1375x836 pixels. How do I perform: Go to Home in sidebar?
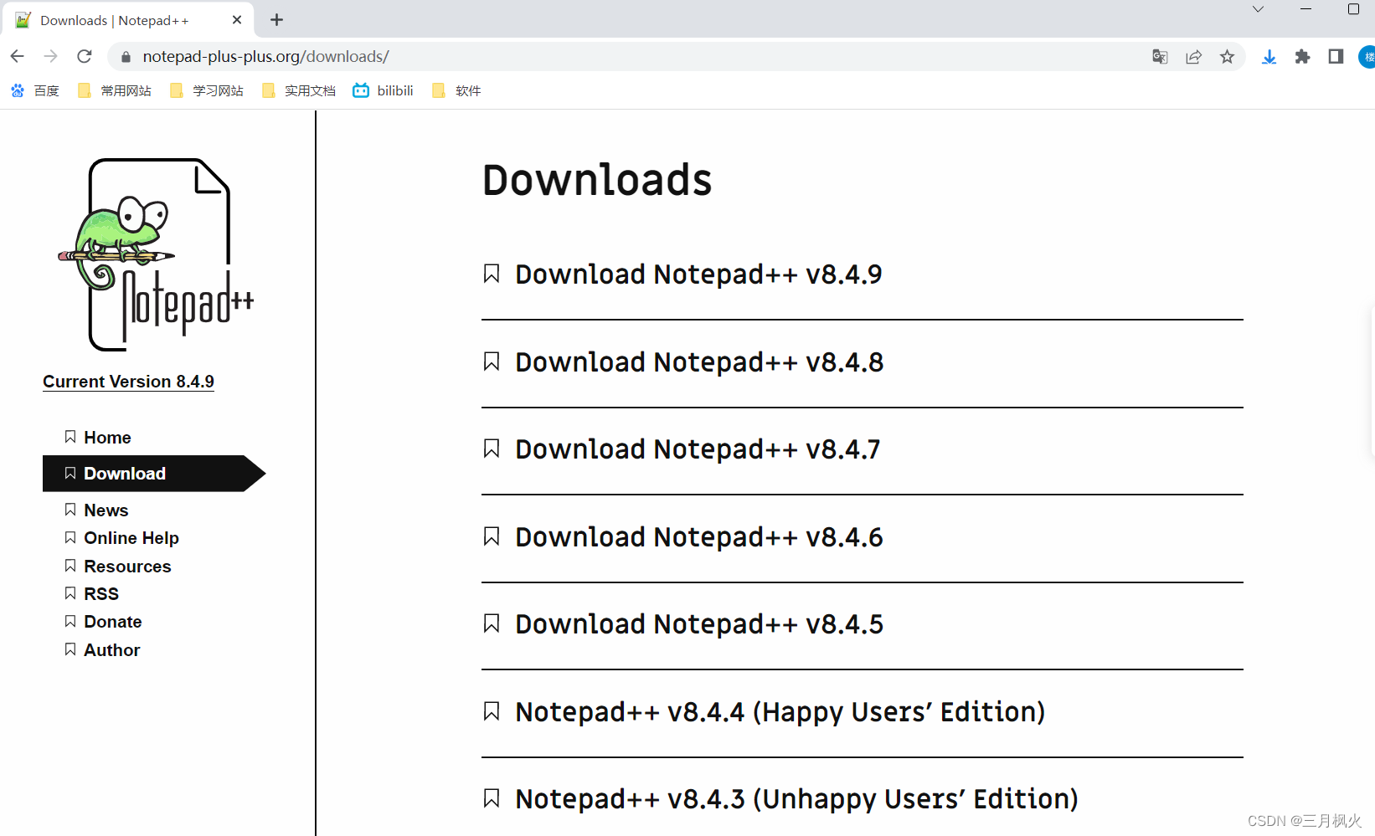click(x=107, y=438)
